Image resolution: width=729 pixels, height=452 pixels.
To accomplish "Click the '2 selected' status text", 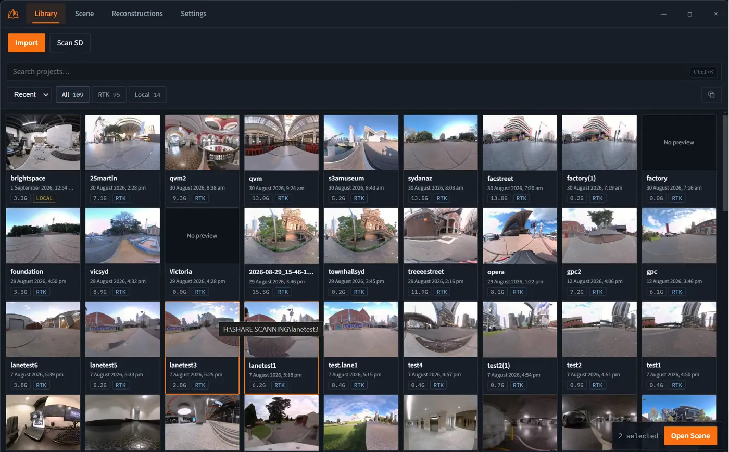I will coord(638,436).
